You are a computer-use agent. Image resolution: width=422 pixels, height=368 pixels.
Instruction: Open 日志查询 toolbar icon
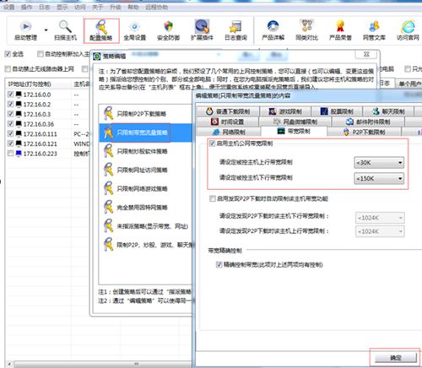tap(235, 27)
